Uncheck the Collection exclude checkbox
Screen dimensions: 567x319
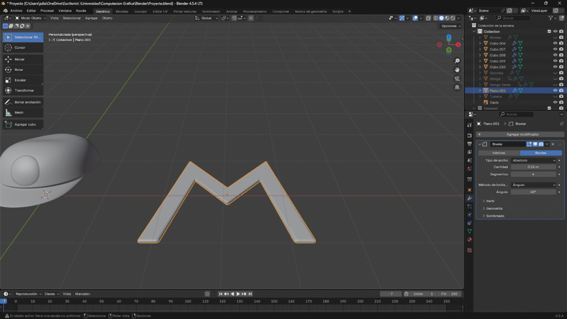pyautogui.click(x=549, y=32)
